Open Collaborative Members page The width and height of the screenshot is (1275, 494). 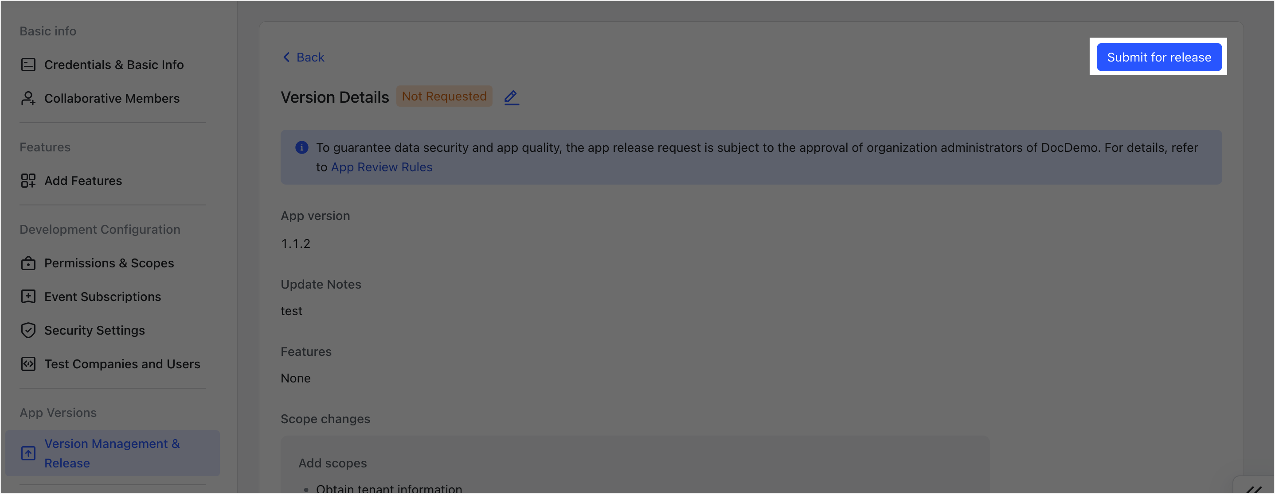[x=112, y=98]
